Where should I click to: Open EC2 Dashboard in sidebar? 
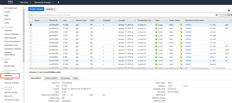coord(11,8)
